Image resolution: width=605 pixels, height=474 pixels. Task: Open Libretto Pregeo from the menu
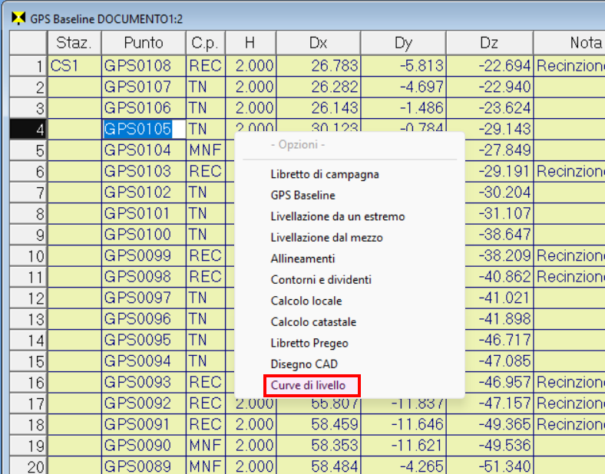tap(309, 343)
